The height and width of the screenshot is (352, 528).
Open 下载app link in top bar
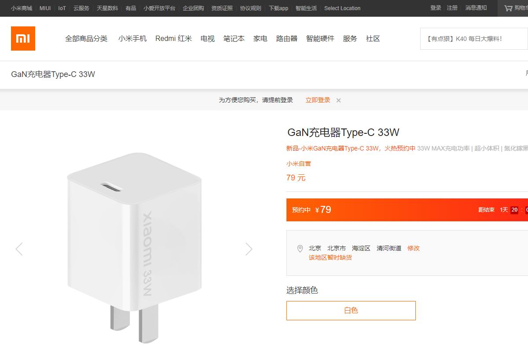279,8
